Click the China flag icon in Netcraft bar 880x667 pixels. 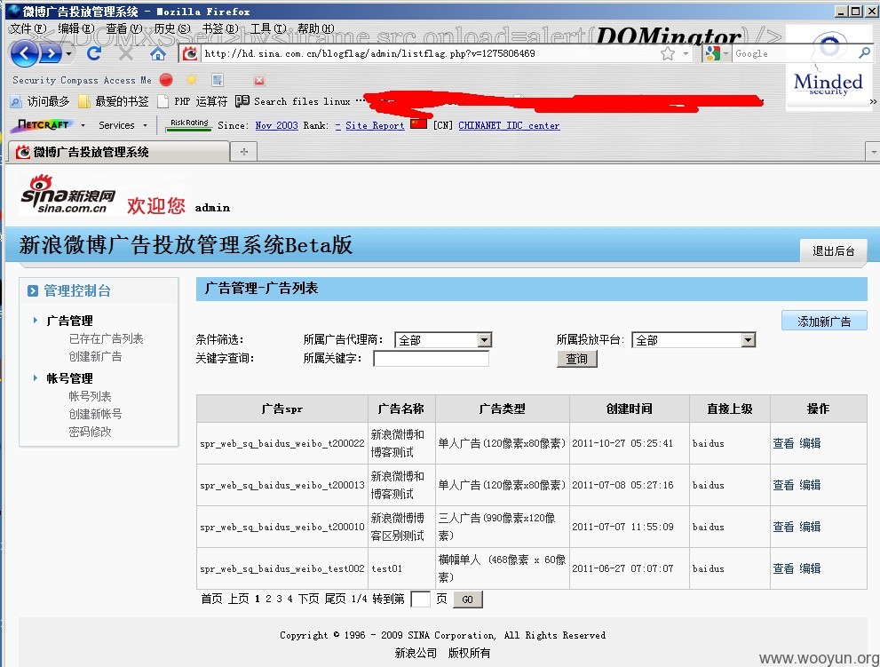click(418, 124)
